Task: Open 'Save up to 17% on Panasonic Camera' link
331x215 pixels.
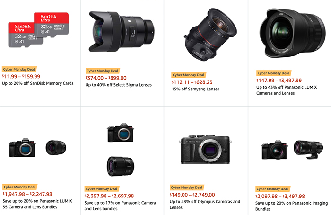Action: 120,206
